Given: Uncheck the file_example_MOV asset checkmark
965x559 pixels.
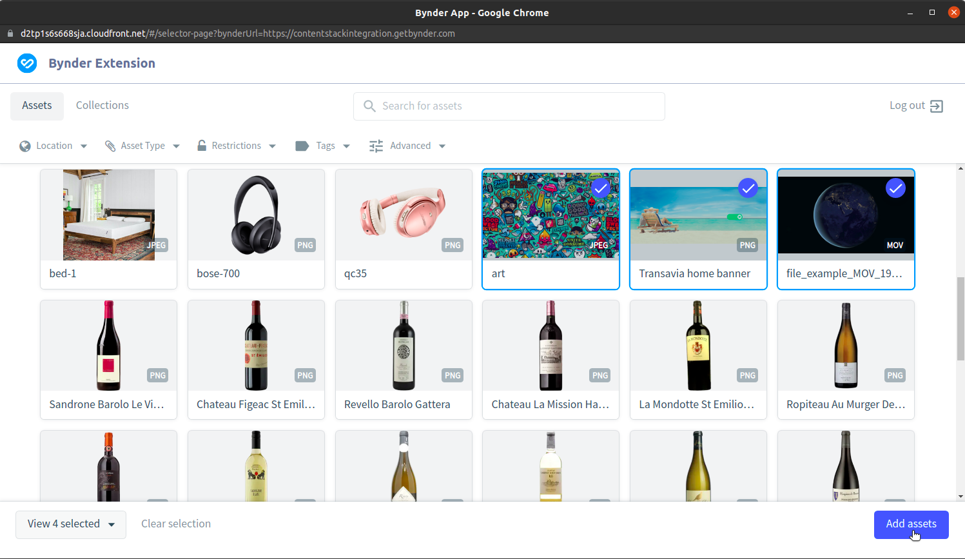Looking at the screenshot, I should pos(895,188).
